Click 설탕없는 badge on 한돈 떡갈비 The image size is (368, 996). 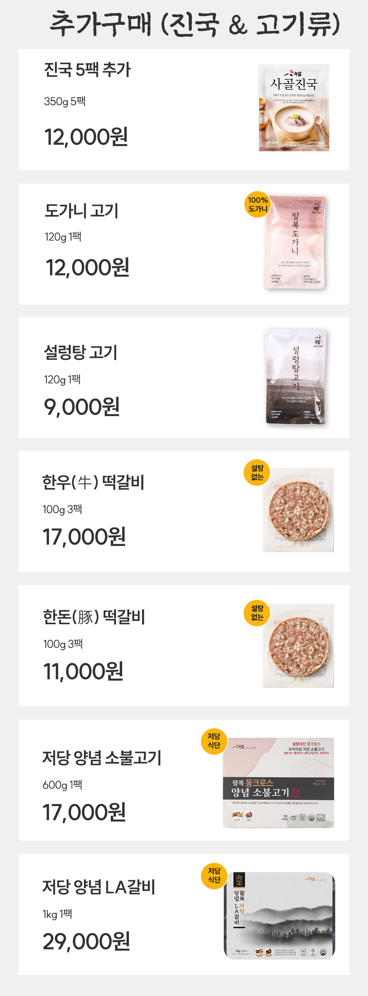click(x=257, y=613)
